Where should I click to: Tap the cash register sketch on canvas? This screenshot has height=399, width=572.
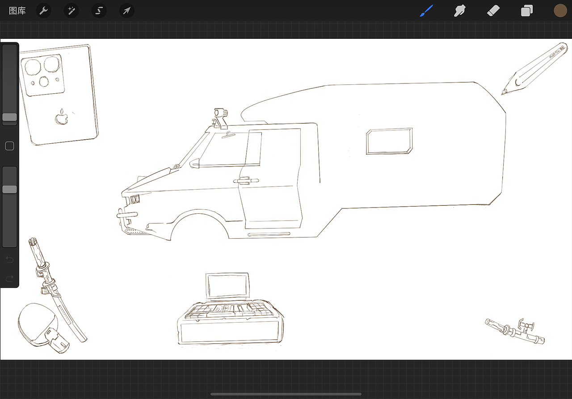click(230, 309)
